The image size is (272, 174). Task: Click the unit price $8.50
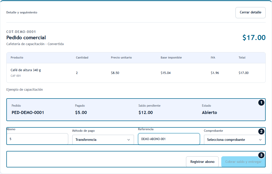click(x=115, y=73)
